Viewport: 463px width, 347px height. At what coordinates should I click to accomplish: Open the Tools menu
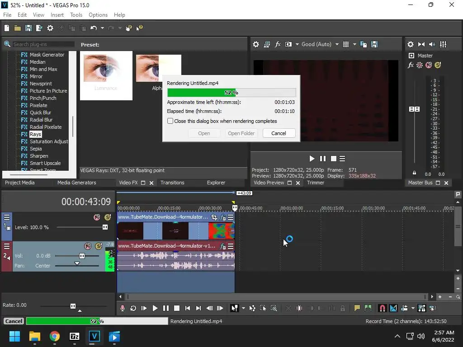tap(76, 15)
